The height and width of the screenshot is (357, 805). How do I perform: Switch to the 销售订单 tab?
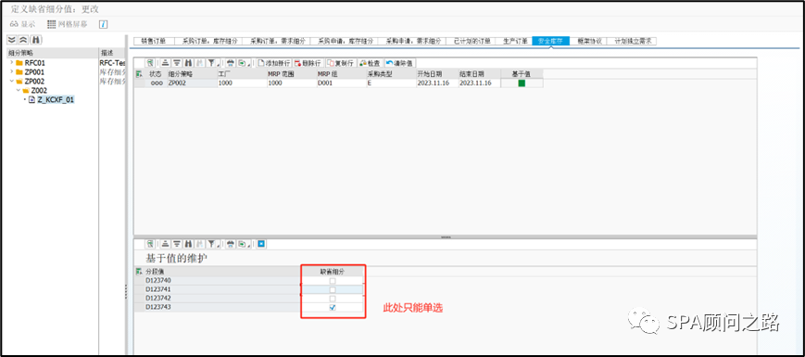pyautogui.click(x=154, y=41)
